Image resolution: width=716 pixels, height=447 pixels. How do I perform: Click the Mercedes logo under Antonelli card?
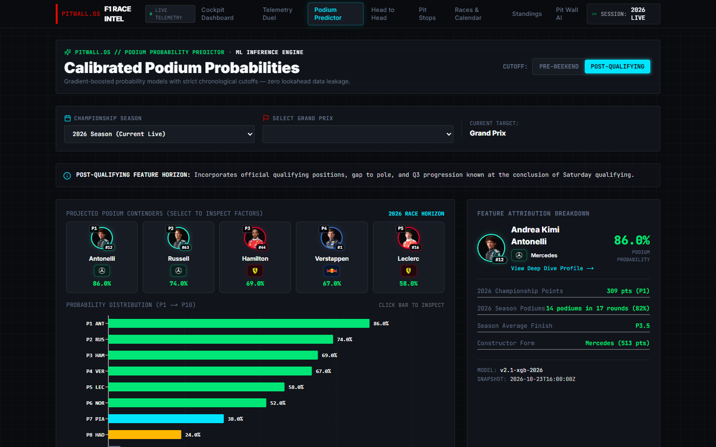click(x=102, y=271)
